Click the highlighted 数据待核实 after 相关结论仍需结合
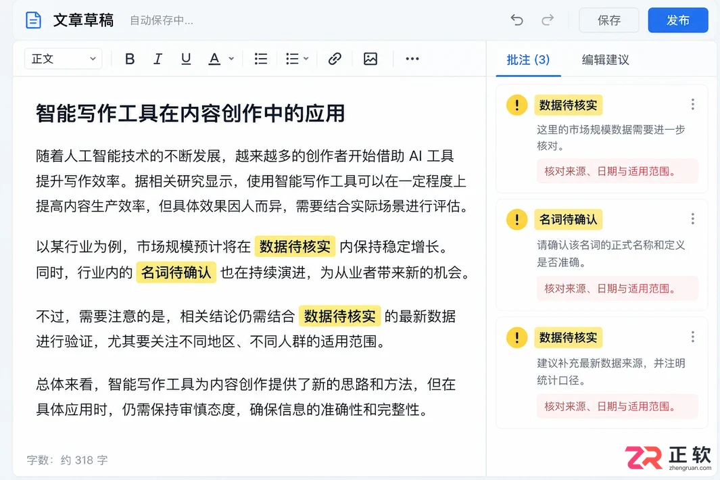Screen dimensions: 720x480 coord(340,316)
